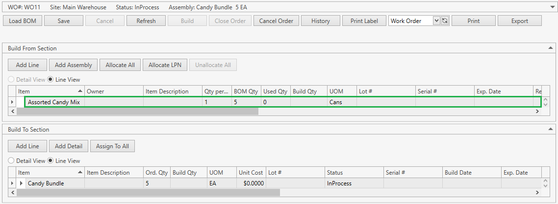Expand the Candy Bundle row details
The height and width of the screenshot is (204, 558).
point(21,183)
